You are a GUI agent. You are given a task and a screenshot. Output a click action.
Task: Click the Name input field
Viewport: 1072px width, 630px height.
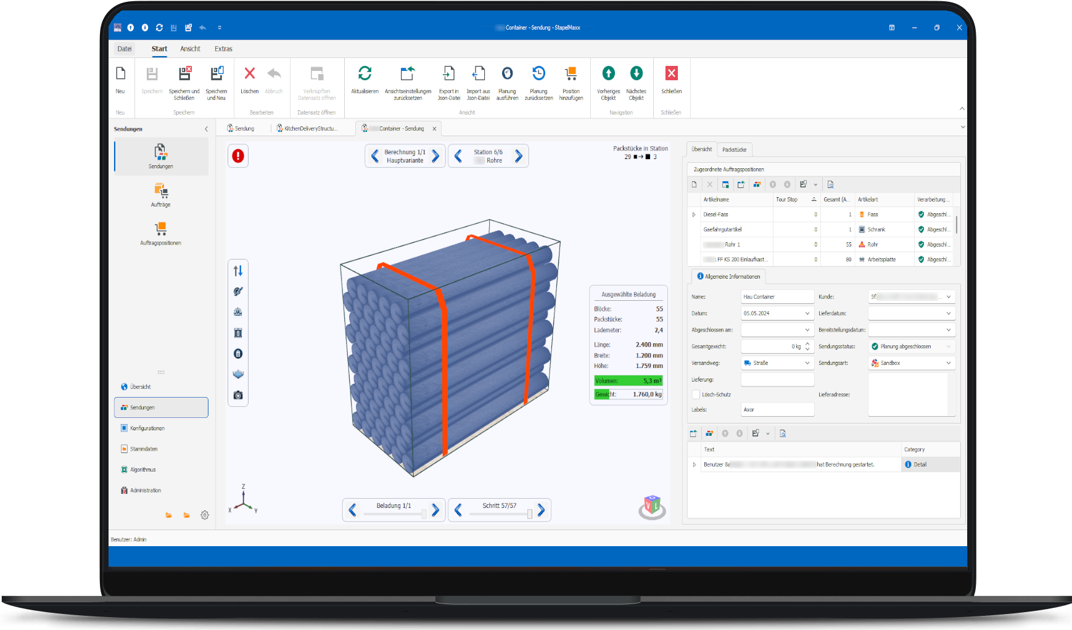point(777,297)
